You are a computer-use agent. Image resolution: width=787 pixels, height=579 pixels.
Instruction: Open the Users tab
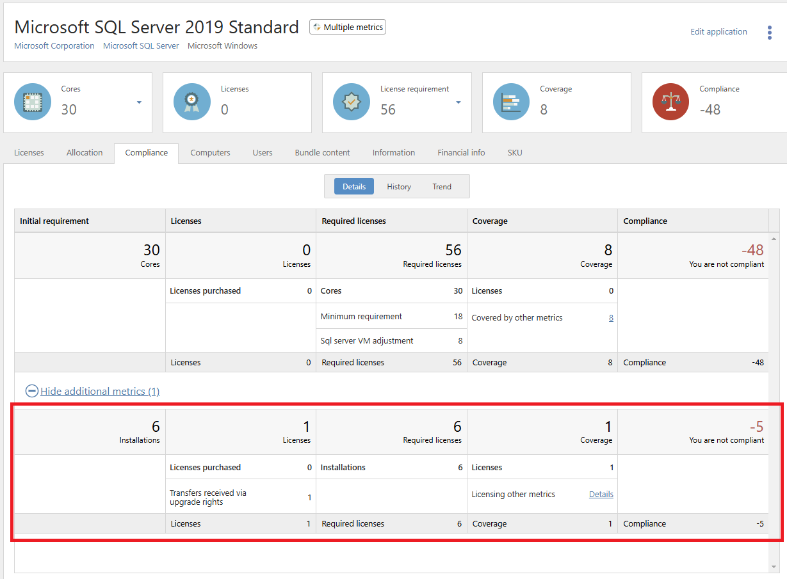(263, 153)
